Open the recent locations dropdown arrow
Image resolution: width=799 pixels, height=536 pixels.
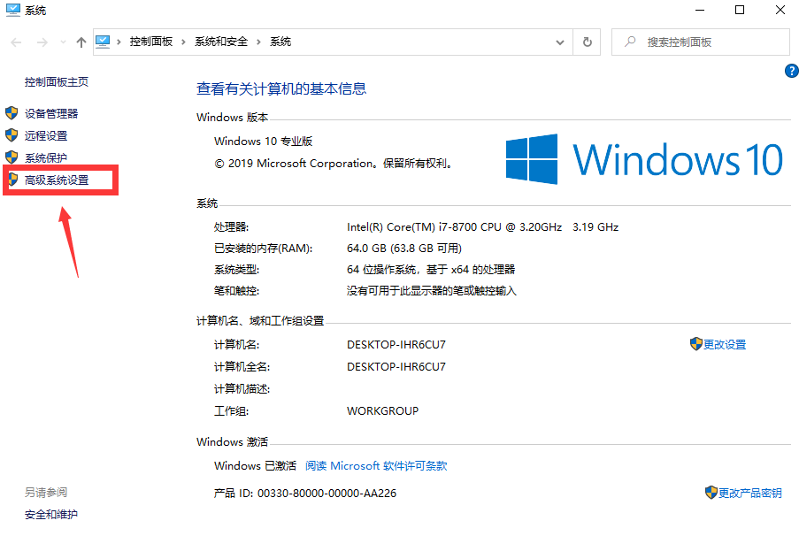pos(63,42)
